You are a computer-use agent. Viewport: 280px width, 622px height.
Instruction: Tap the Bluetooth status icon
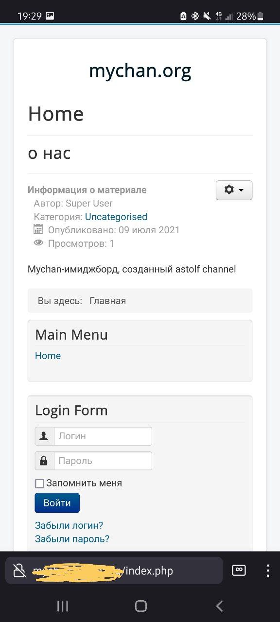click(195, 16)
